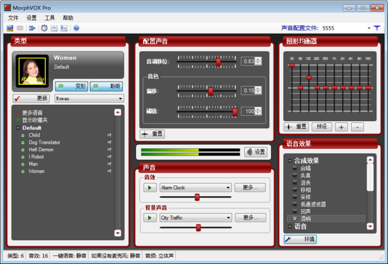Collapse the 合成效果 effects group

[290, 160]
